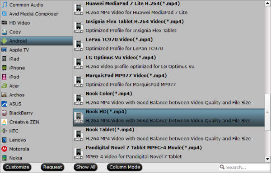This screenshot has width=271, height=173.
Task: Click the HTC category icon
Action: (5, 131)
